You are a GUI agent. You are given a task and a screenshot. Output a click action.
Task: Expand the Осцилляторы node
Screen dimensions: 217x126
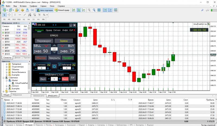pyautogui.click(x=7, y=67)
